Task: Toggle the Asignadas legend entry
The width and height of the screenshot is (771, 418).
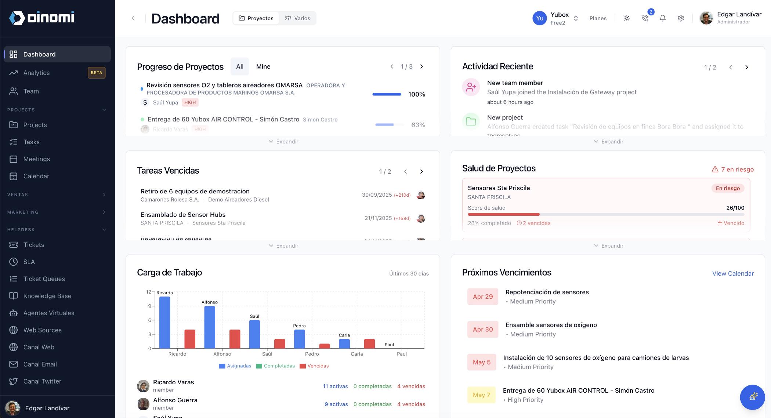Action: [235, 366]
